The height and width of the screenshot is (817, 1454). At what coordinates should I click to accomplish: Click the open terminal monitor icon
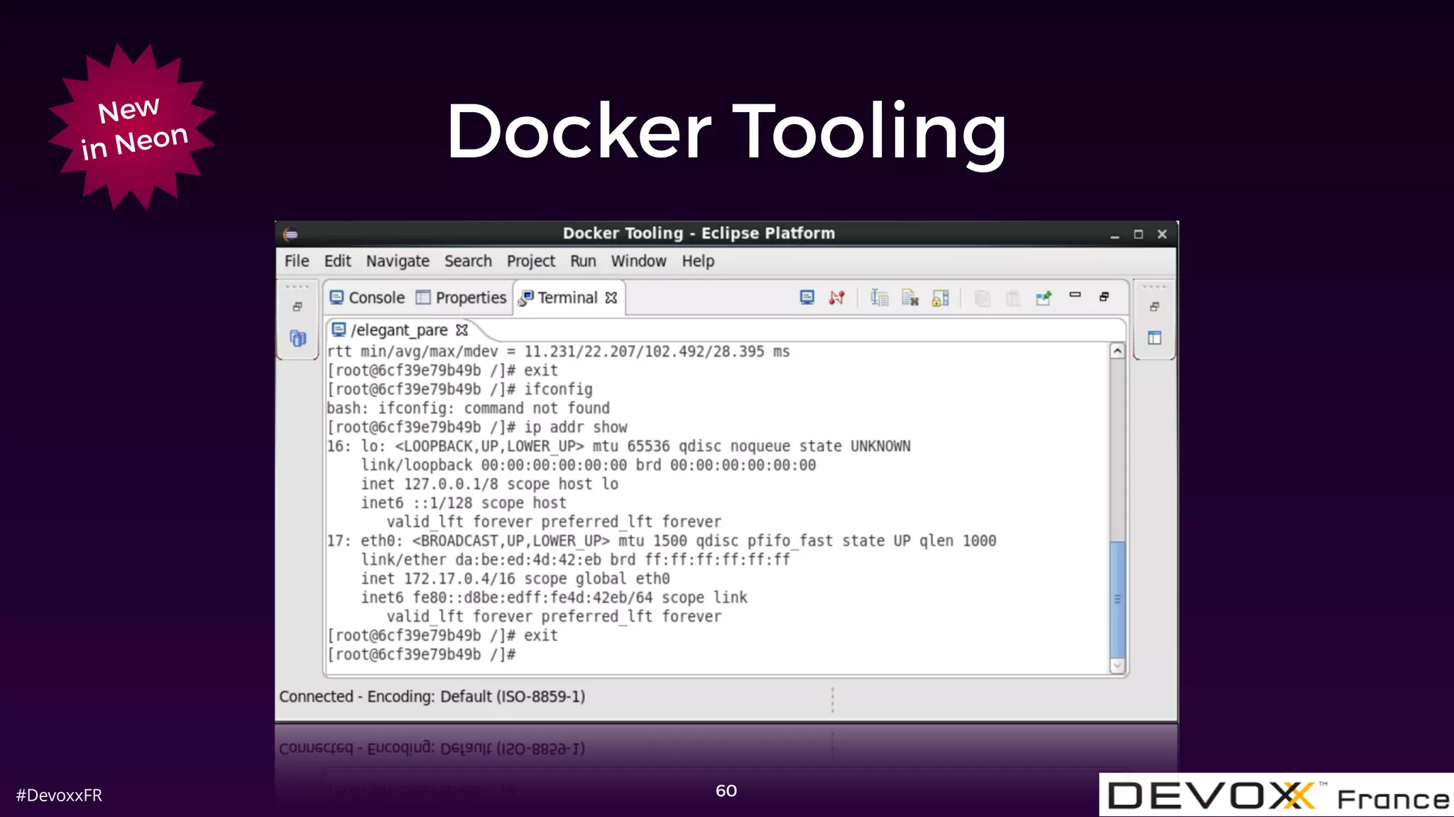pyautogui.click(x=807, y=298)
